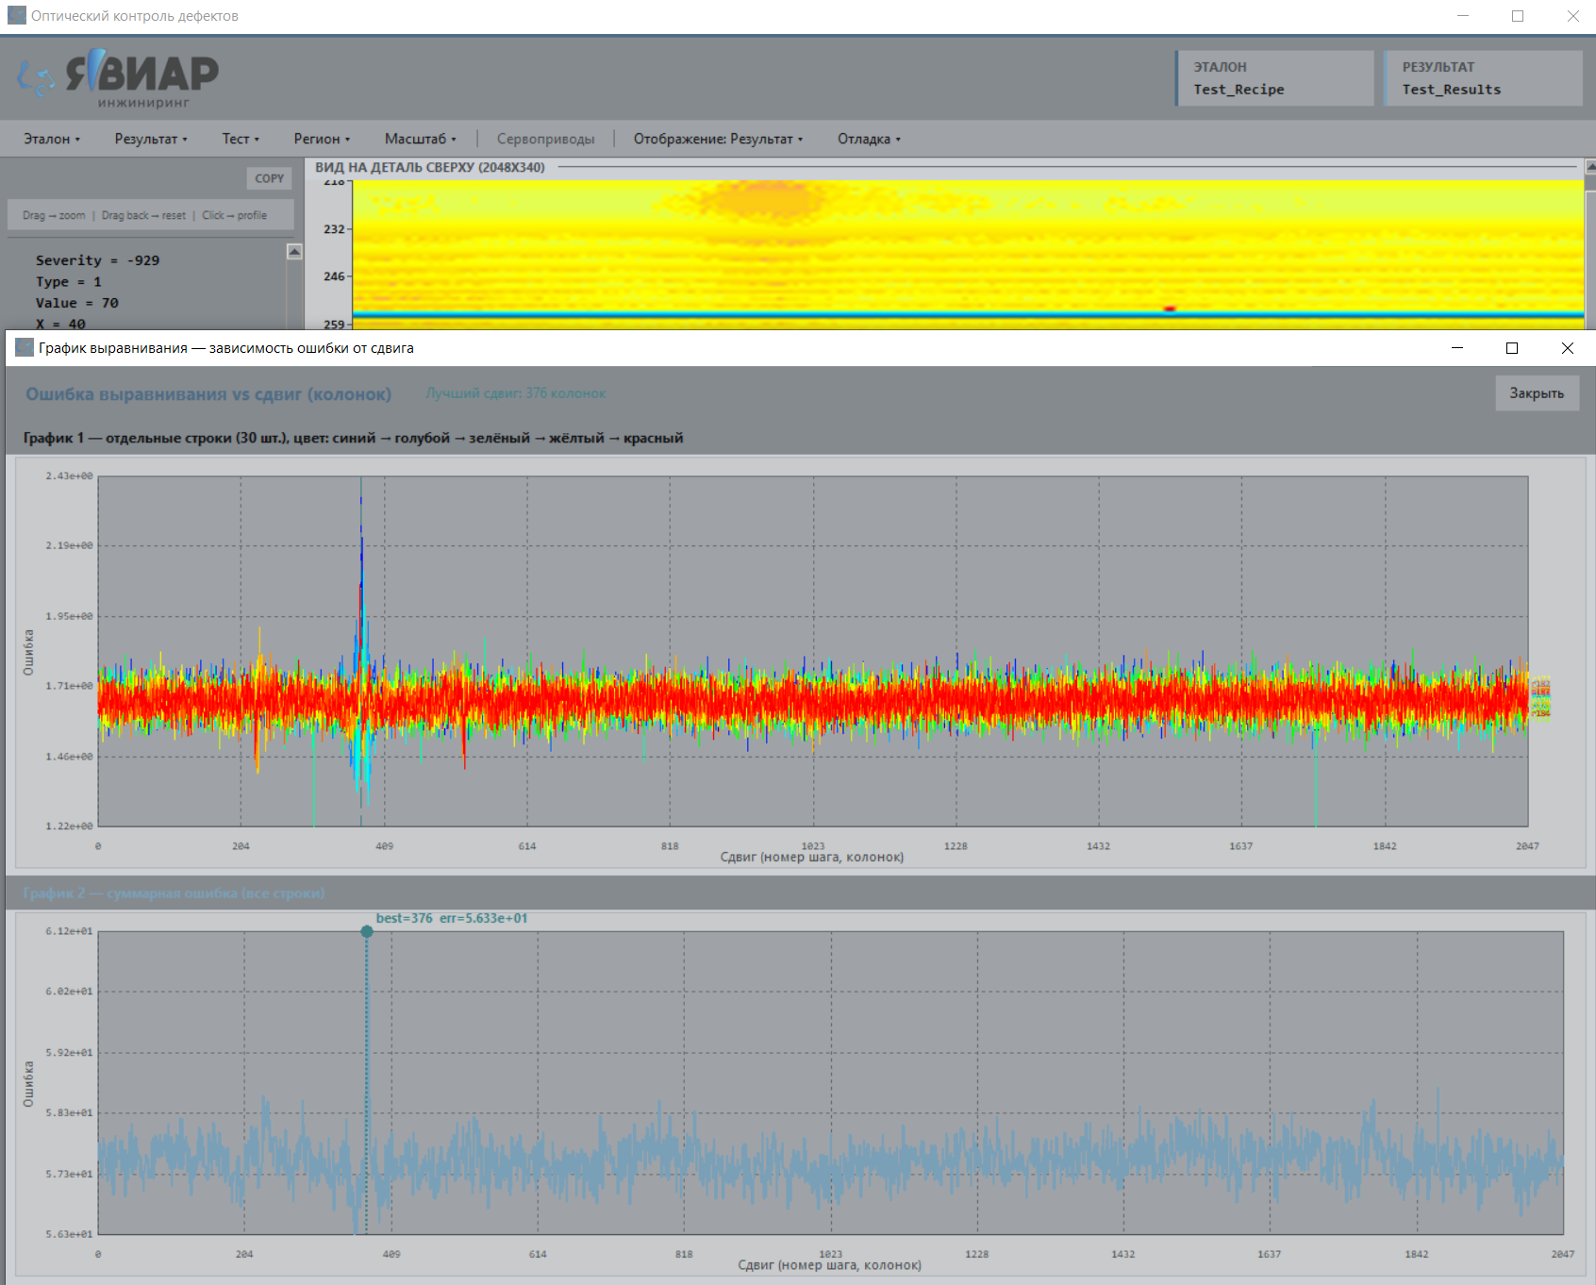Select the ЭТАЛОН Test_Recipe panel
The image size is (1596, 1285).
pyautogui.click(x=1274, y=78)
